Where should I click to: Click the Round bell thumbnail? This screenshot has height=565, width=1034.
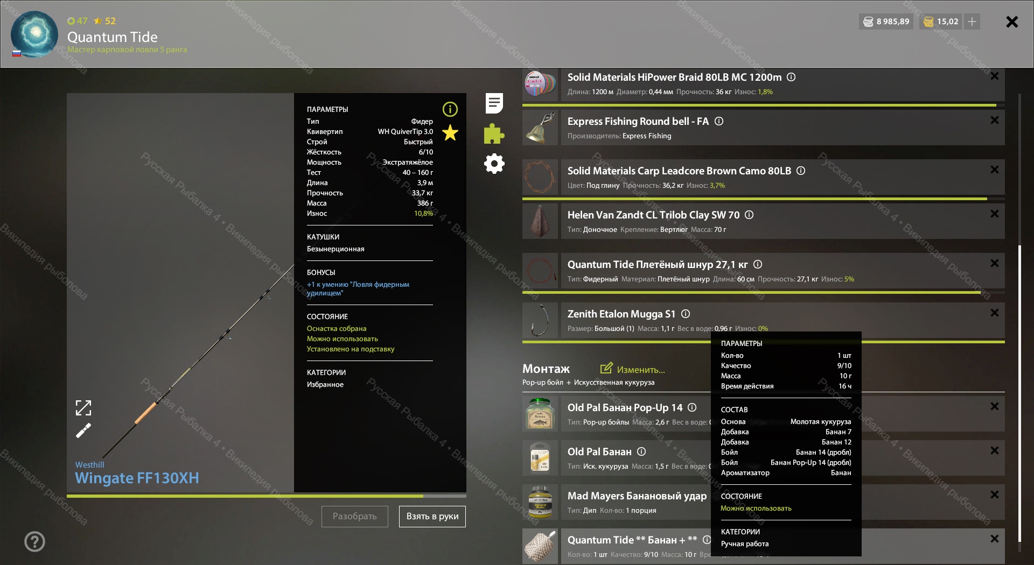pos(540,128)
